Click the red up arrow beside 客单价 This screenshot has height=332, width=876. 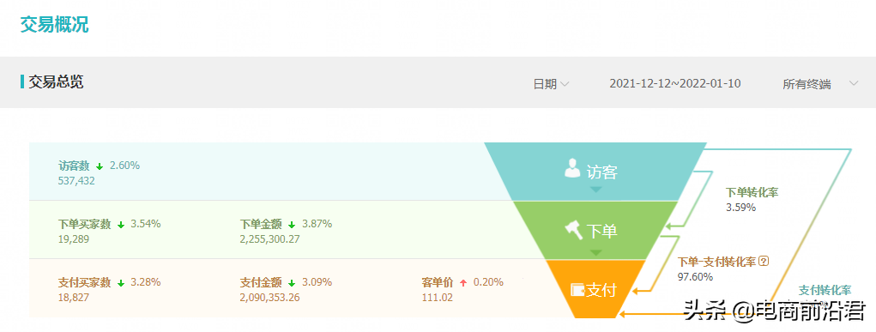(x=462, y=283)
